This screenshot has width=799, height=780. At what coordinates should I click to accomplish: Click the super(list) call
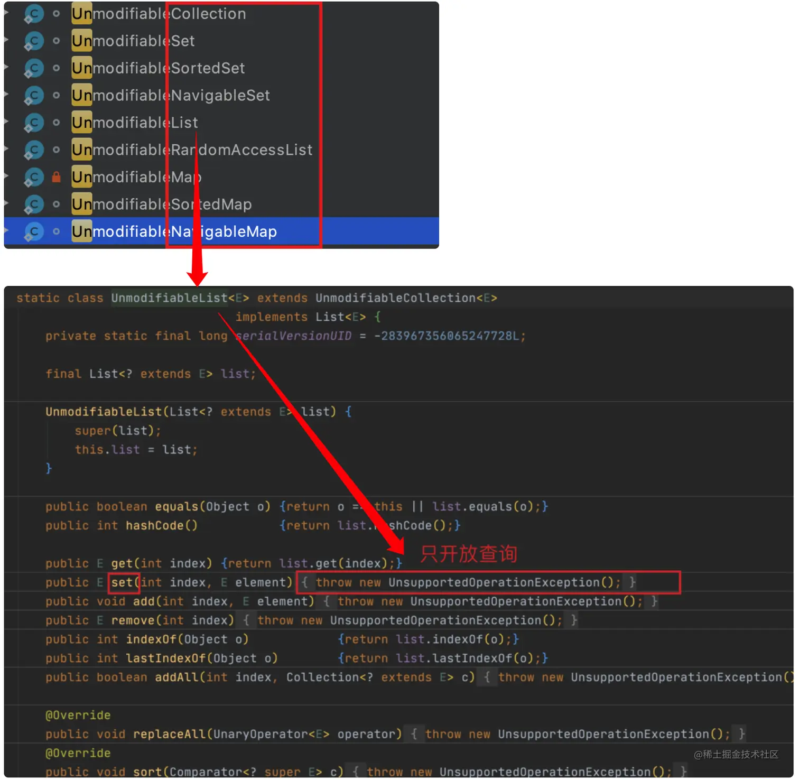coord(117,431)
